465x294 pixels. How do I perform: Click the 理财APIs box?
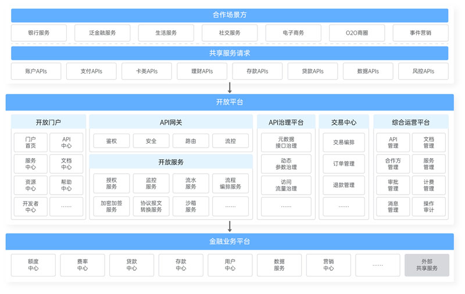click(202, 71)
